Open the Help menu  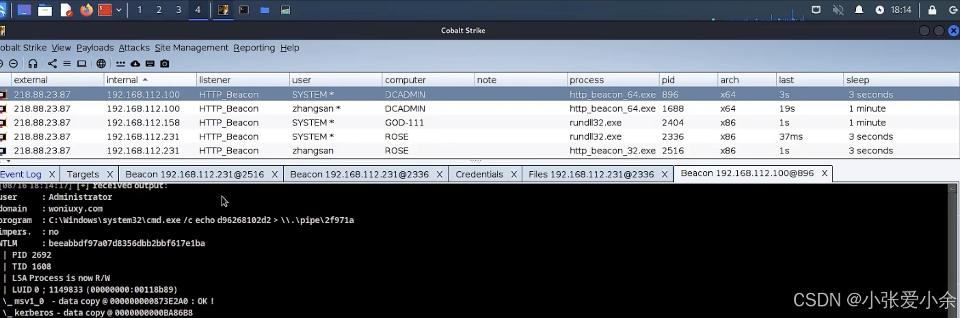[x=290, y=48]
